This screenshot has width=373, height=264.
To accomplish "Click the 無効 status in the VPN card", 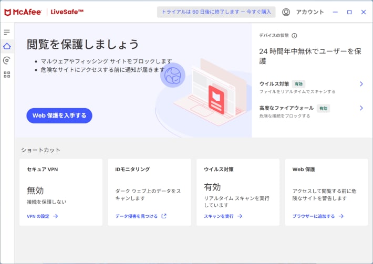I will tap(35, 191).
